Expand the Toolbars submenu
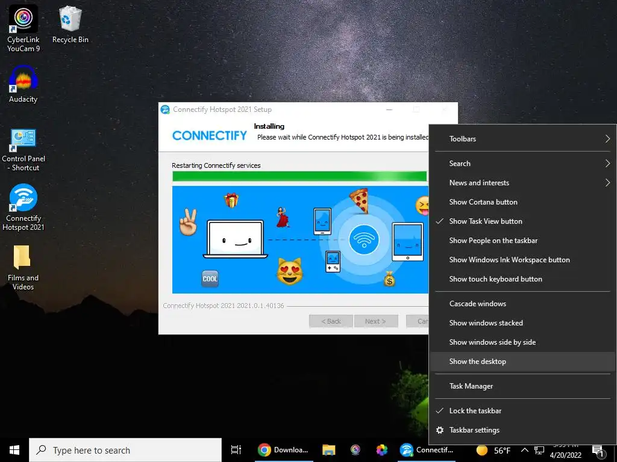Screen dimensions: 617x462 click(522, 139)
